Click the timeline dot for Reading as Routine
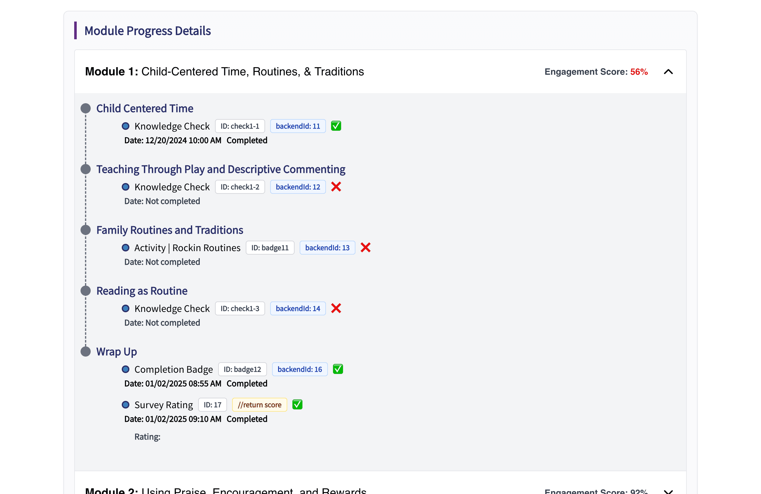 click(85, 291)
